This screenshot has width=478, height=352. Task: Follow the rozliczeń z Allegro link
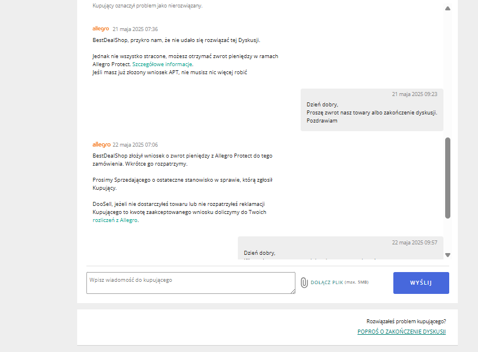[115, 220]
